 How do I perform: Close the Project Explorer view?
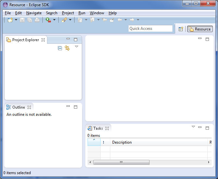pos(43,40)
